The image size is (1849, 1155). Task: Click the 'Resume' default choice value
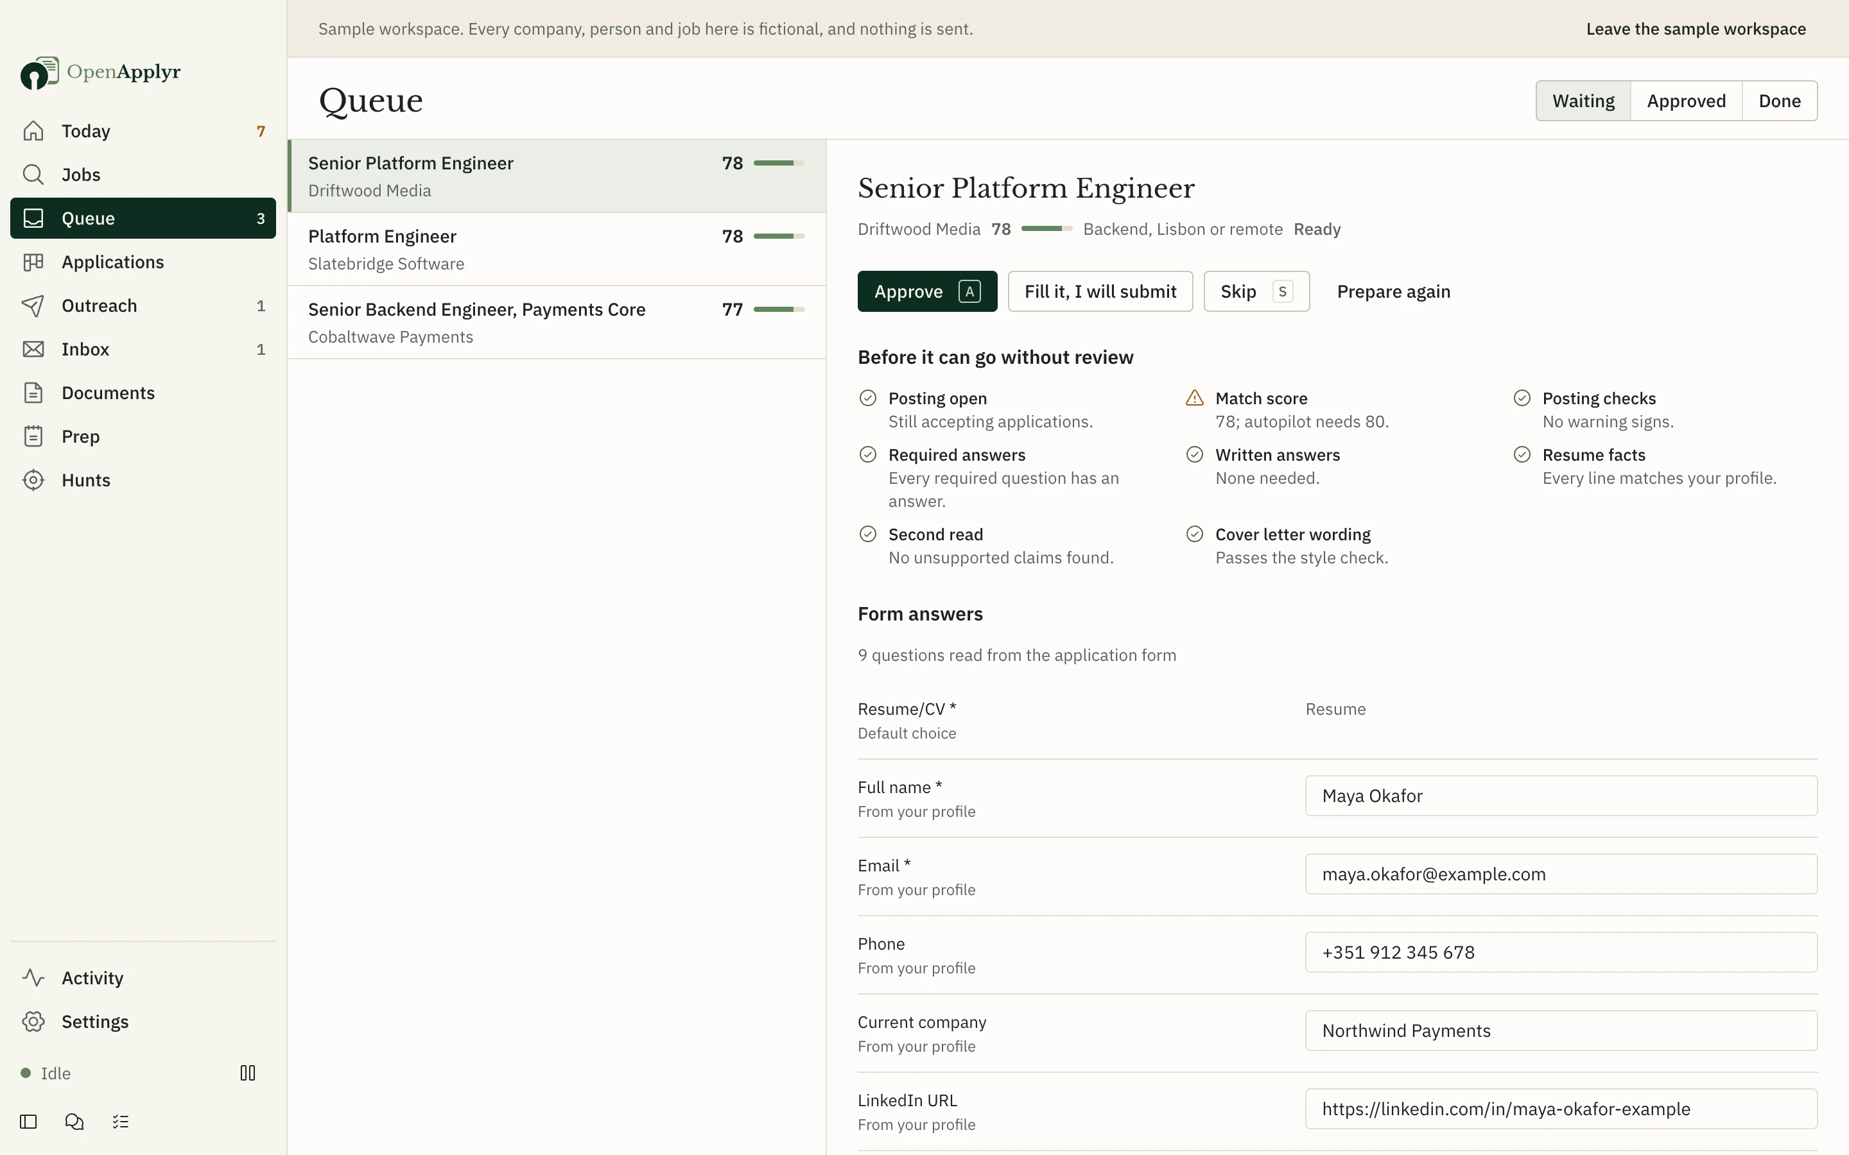1335,709
